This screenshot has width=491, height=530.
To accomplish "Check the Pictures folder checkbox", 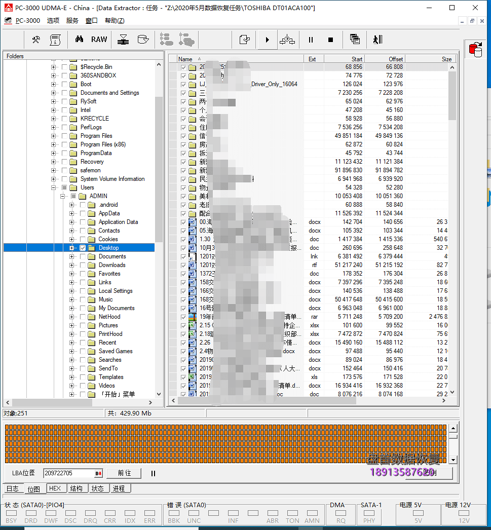I will (83, 325).
